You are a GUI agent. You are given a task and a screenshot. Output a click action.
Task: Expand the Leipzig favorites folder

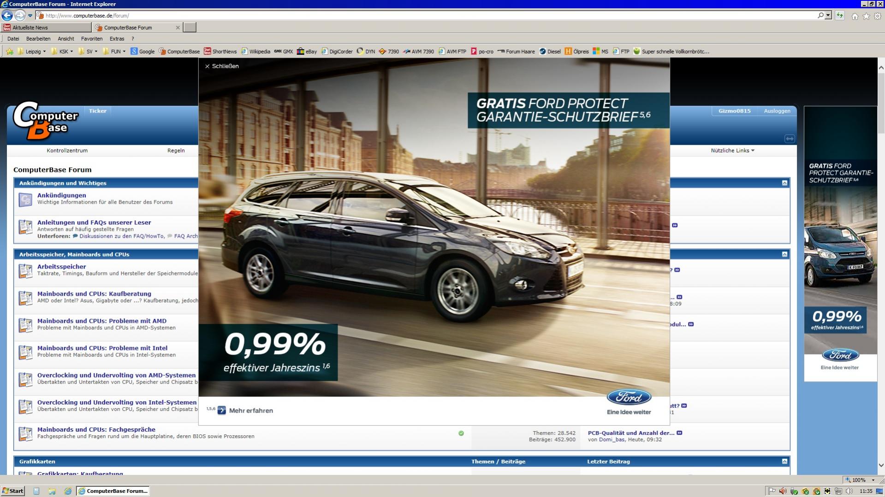pyautogui.click(x=31, y=52)
